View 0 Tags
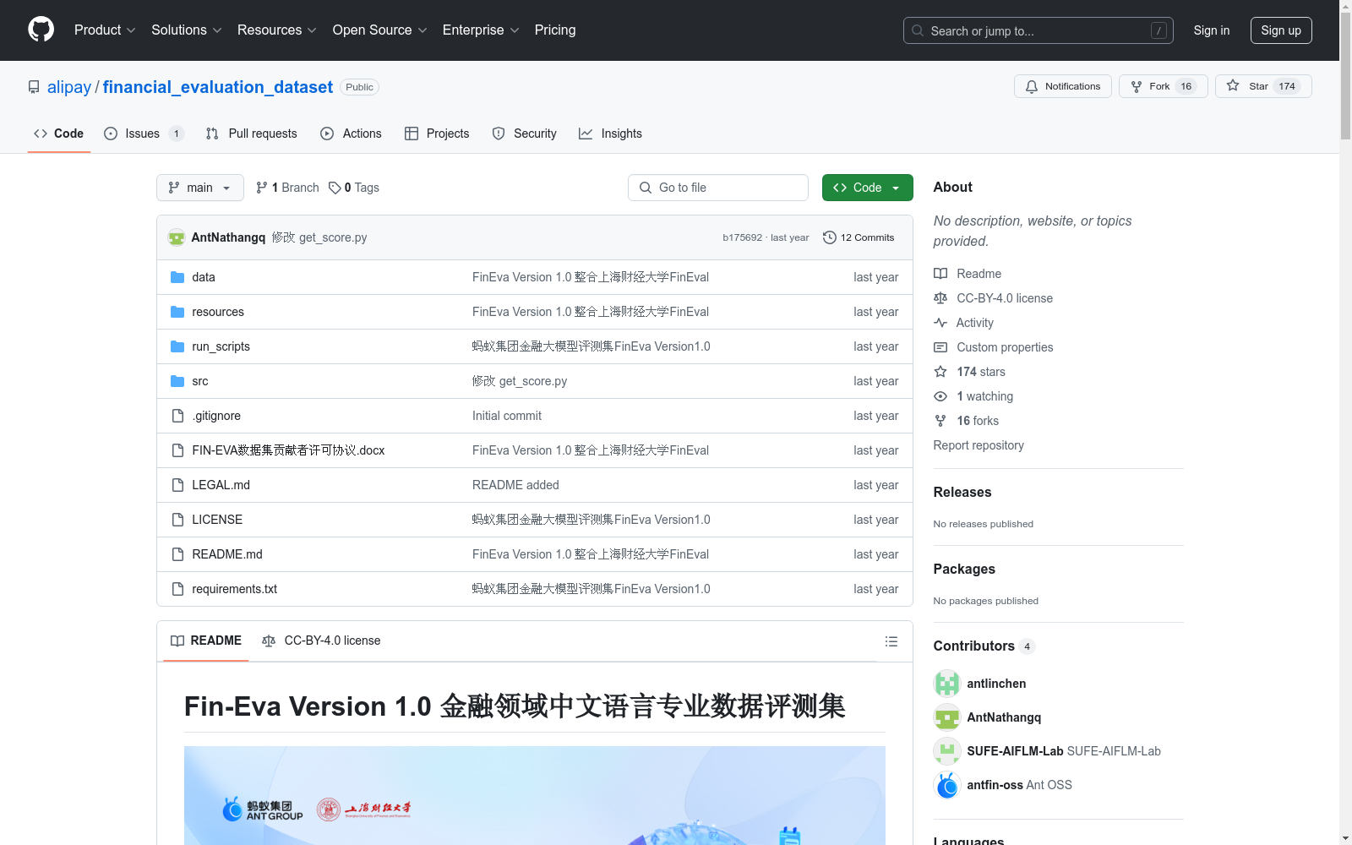 click(354, 188)
